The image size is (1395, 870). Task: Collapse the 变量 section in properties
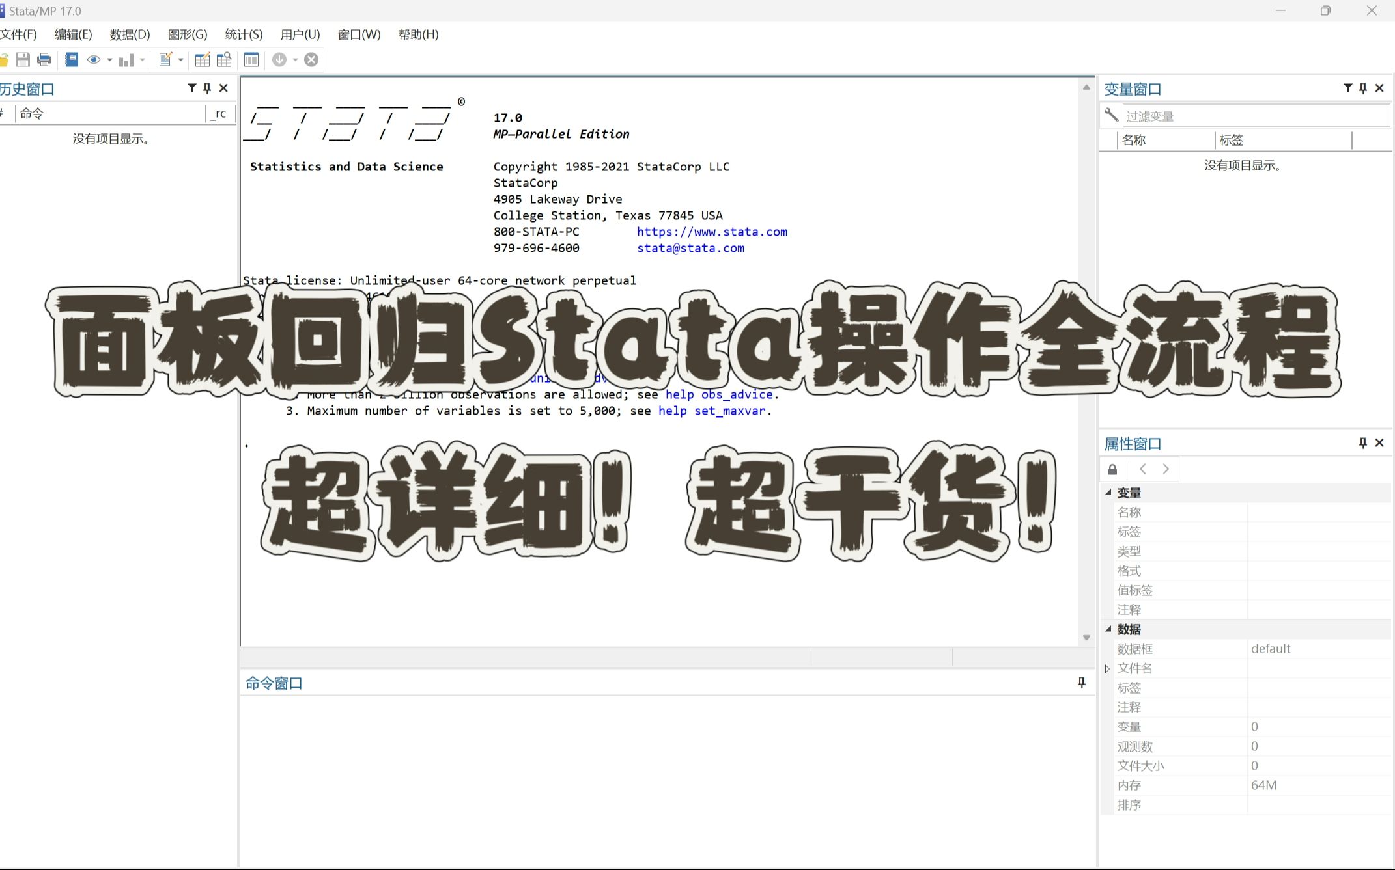click(1108, 493)
